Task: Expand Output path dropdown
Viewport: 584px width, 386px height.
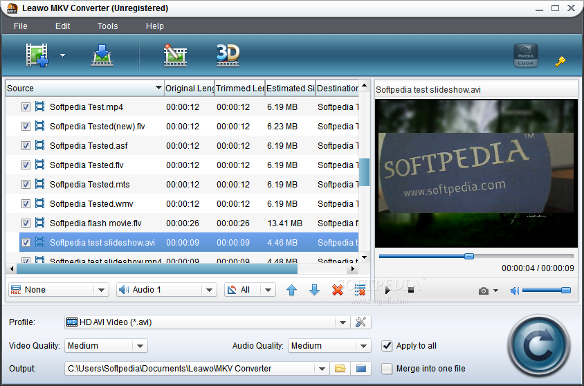Action: 322,369
